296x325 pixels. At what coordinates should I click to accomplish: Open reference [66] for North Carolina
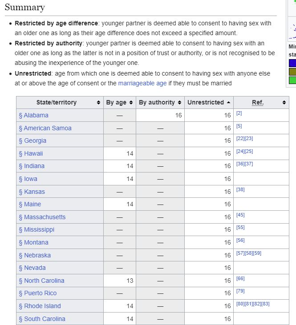pos(240,278)
